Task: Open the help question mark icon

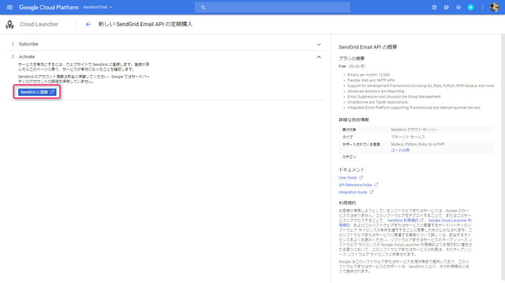Action: [x=458, y=7]
